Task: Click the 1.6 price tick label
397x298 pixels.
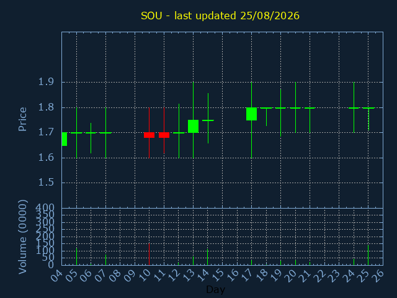Action: (x=46, y=157)
